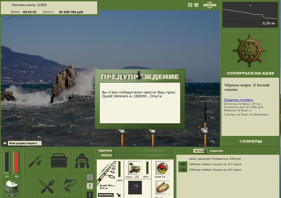Click the arrow icon beside НАСТРОИТЬ
Image resolution: width=281 pixels, height=198 pixels.
pos(118,195)
